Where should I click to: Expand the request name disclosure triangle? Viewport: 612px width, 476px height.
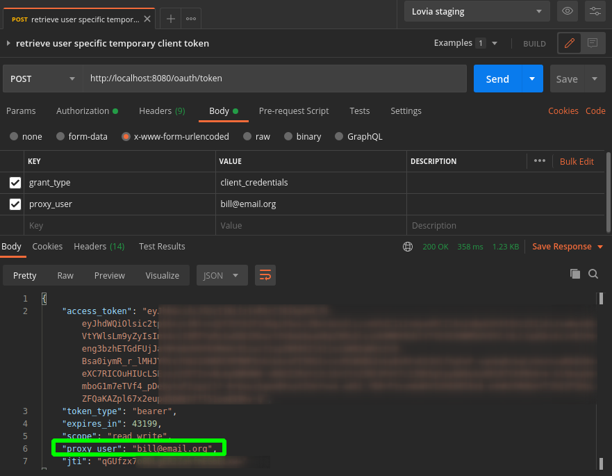(x=8, y=43)
